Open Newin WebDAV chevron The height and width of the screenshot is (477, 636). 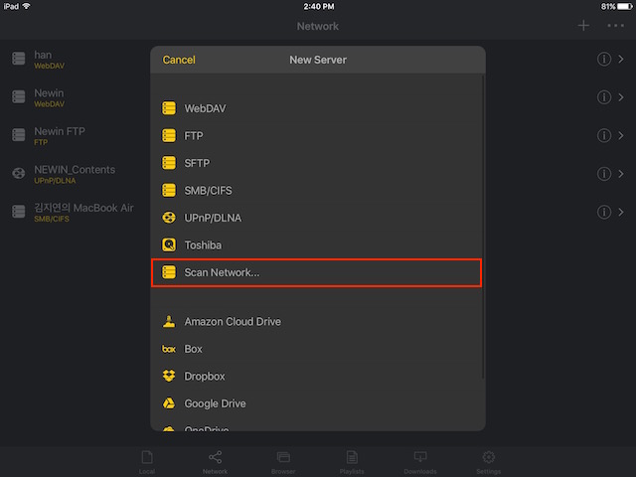point(621,97)
